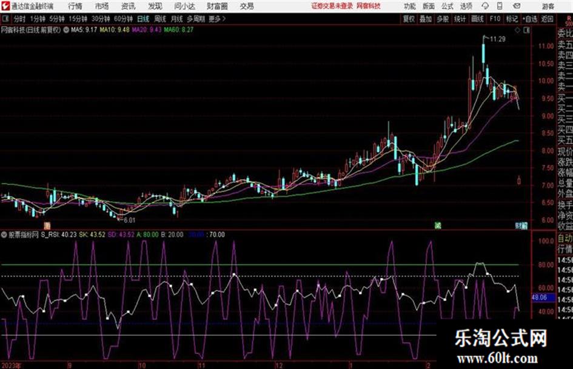Click the MA10: 9.48 indicator label

(x=115, y=30)
